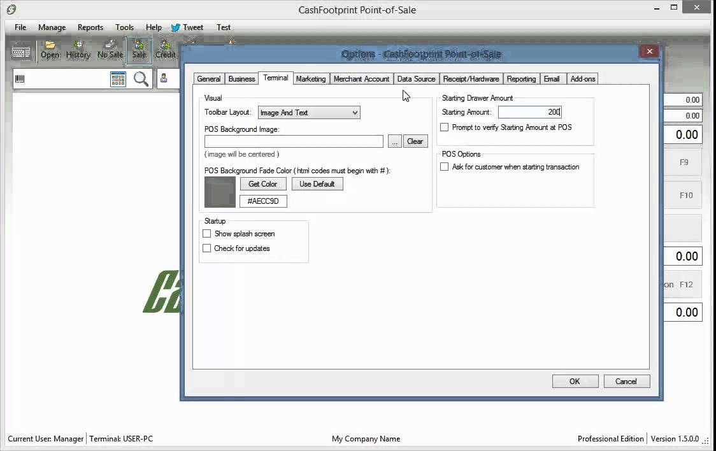This screenshot has height=451, width=716.
Task: Click the Version 1.5.0.0 status text
Action: tap(675, 439)
